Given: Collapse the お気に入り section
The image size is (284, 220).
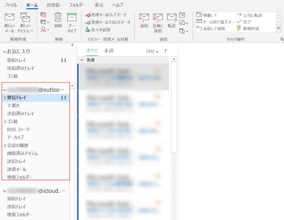Looking at the screenshot, I should pyautogui.click(x=4, y=52).
